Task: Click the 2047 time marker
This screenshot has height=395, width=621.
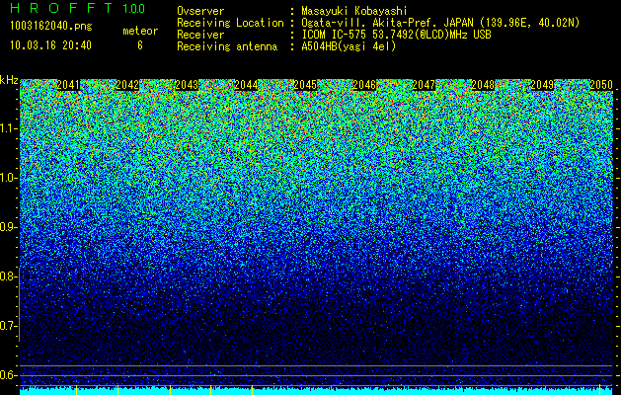Action: pos(424,85)
